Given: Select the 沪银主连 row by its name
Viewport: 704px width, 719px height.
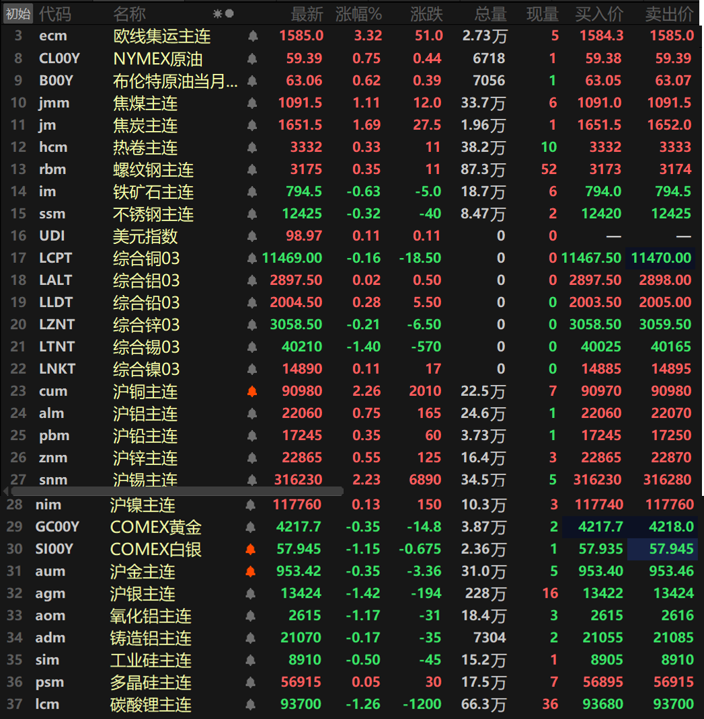Looking at the screenshot, I should (143, 594).
